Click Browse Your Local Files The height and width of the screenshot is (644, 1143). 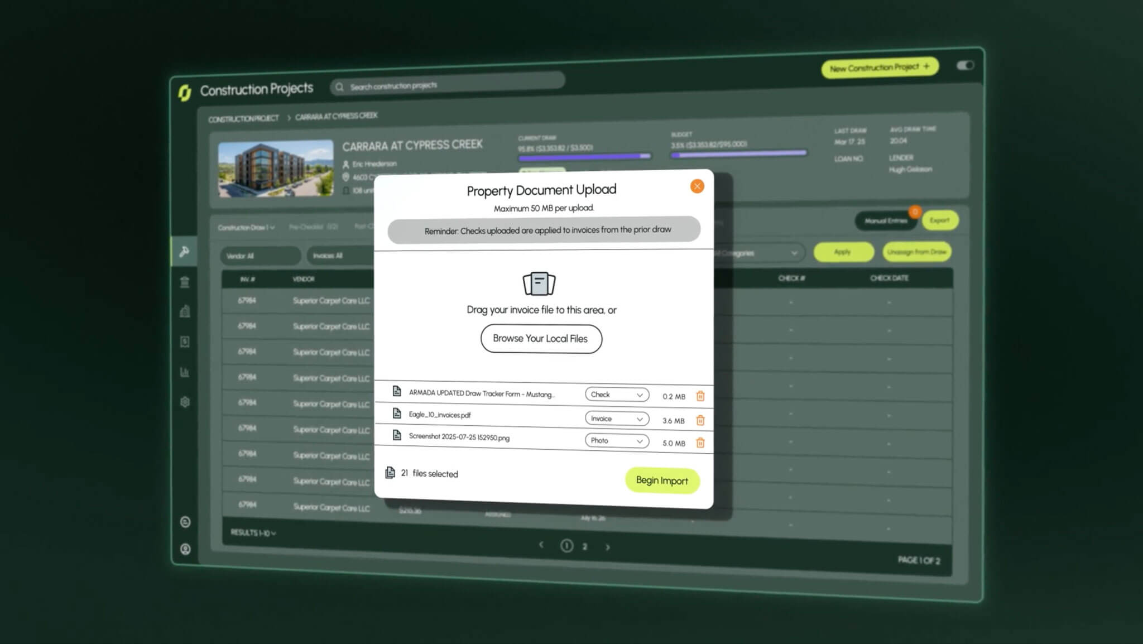(541, 339)
